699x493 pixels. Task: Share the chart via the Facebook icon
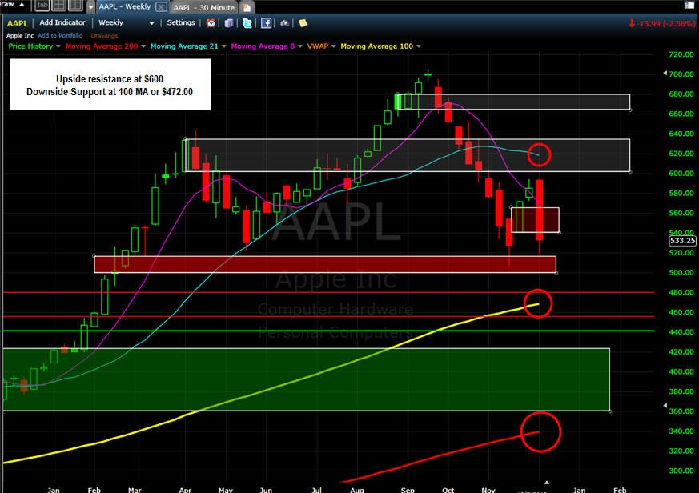(x=266, y=23)
